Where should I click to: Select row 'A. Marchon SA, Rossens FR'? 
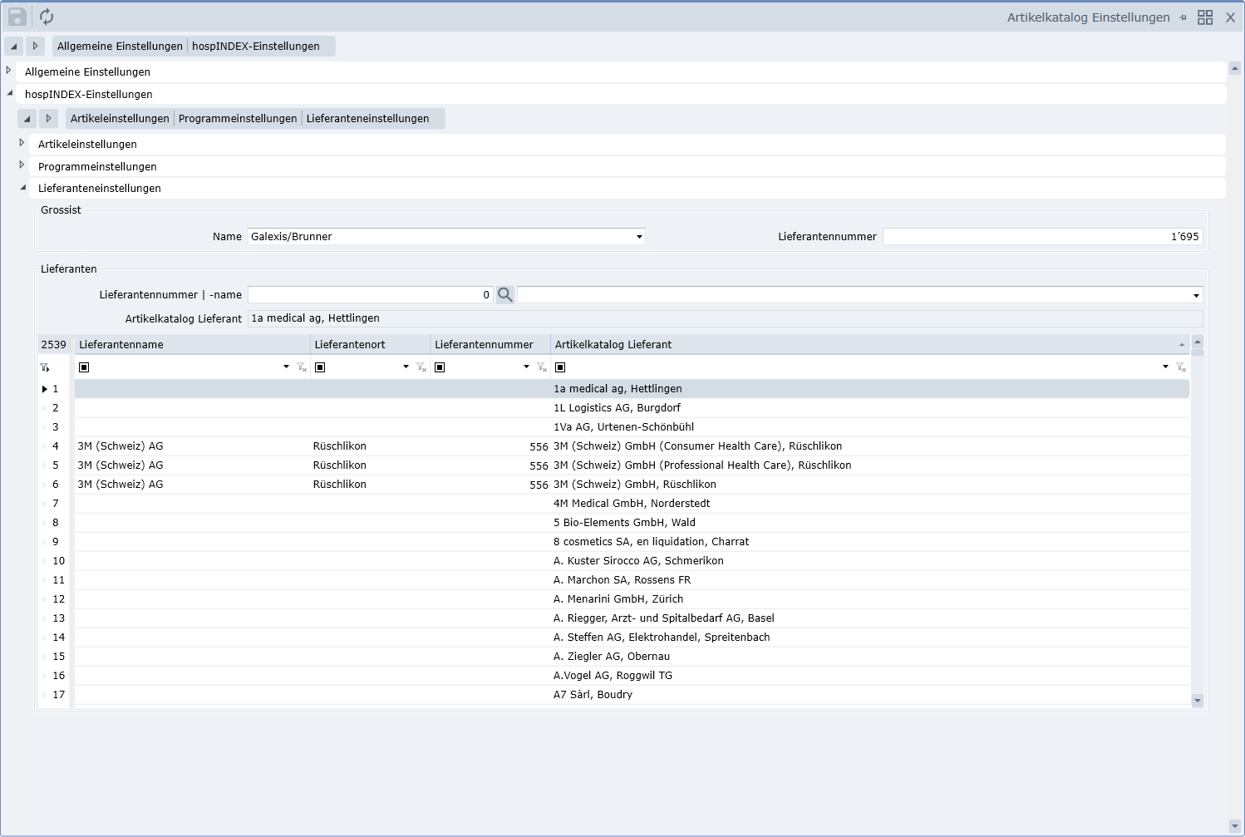pyautogui.click(x=632, y=580)
